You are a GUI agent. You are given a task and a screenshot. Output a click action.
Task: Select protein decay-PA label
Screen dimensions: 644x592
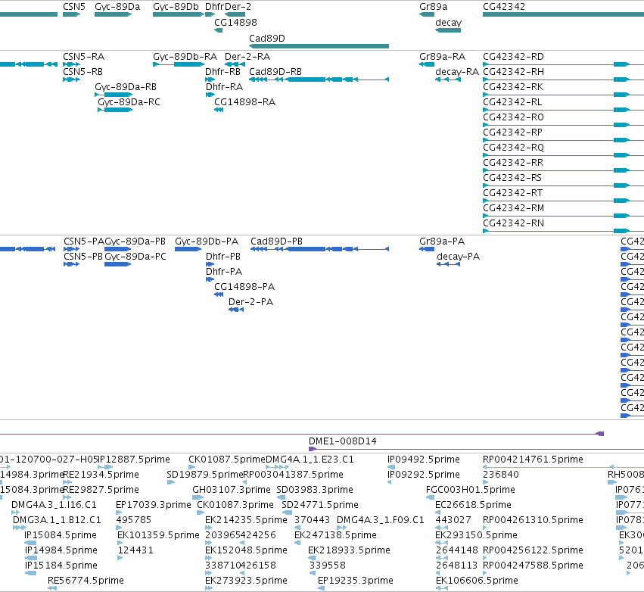point(459,257)
